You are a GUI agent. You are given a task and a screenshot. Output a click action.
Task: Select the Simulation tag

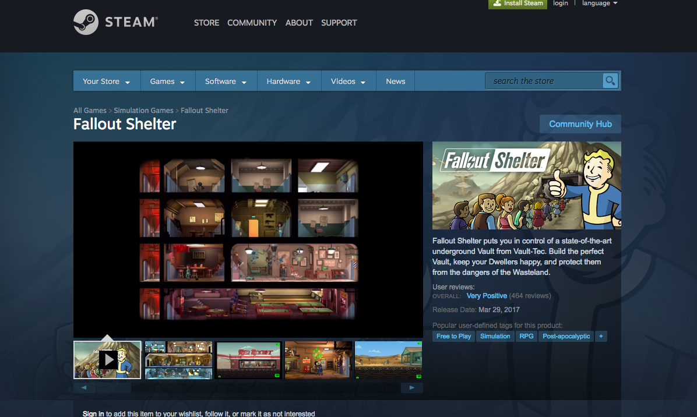(495, 336)
